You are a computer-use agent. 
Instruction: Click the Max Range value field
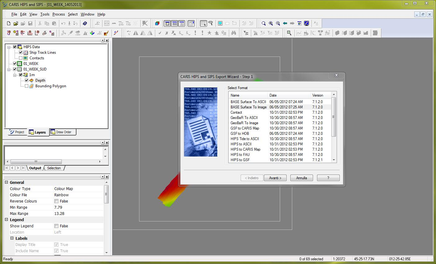tap(78, 214)
